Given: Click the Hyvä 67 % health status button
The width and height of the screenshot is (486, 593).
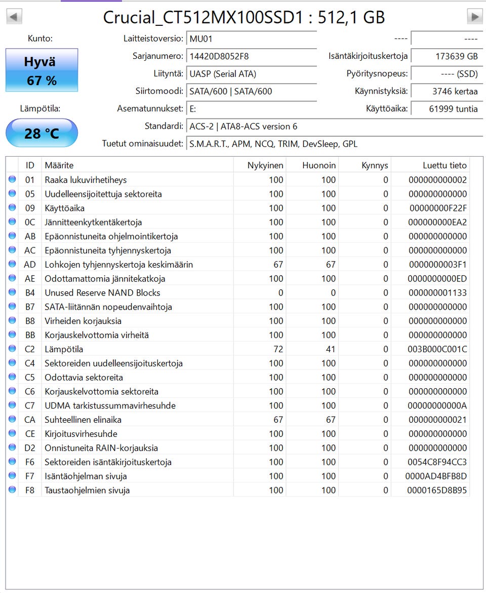Looking at the screenshot, I should (42, 70).
